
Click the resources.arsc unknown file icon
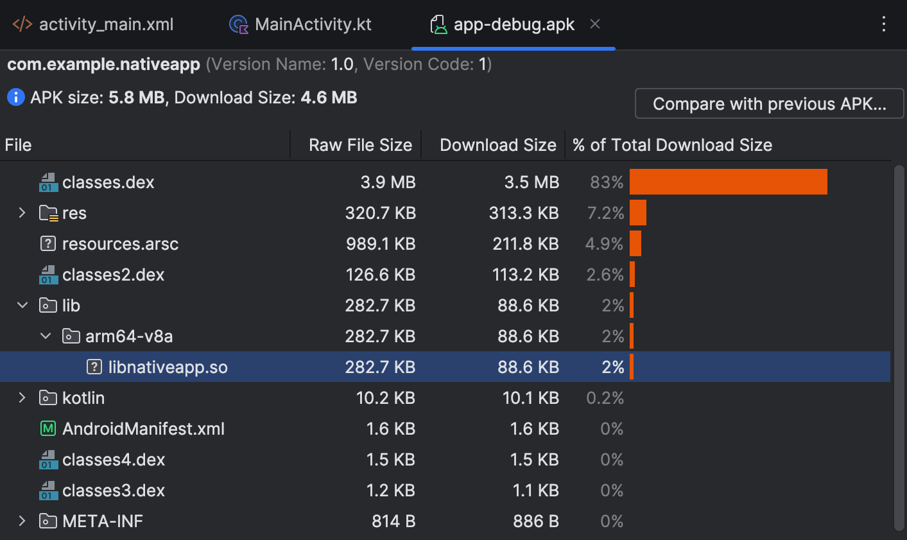point(48,244)
